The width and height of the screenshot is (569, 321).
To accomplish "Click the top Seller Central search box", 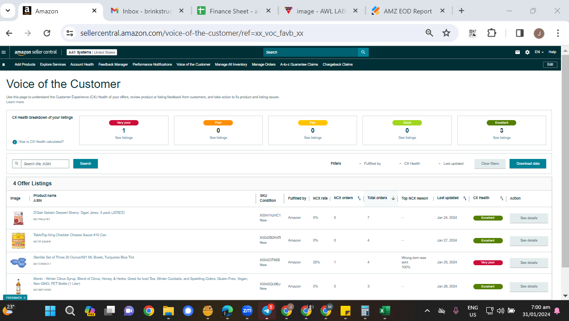I will [x=311, y=52].
